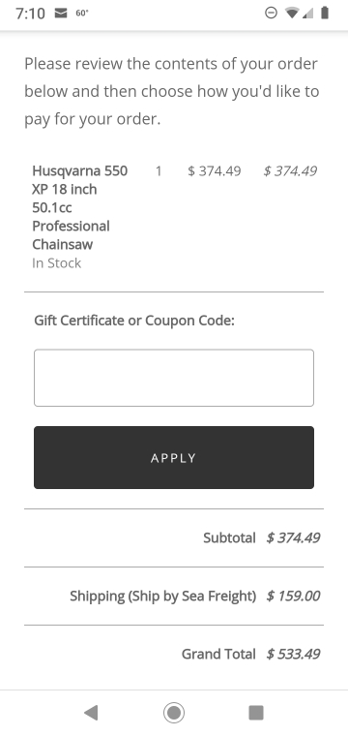Tap the Shipping by Sea Freight row
The height and width of the screenshot is (736, 348).
[x=174, y=597]
